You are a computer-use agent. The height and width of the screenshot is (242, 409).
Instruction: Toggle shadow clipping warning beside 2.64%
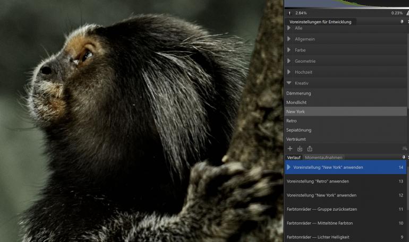click(x=289, y=13)
